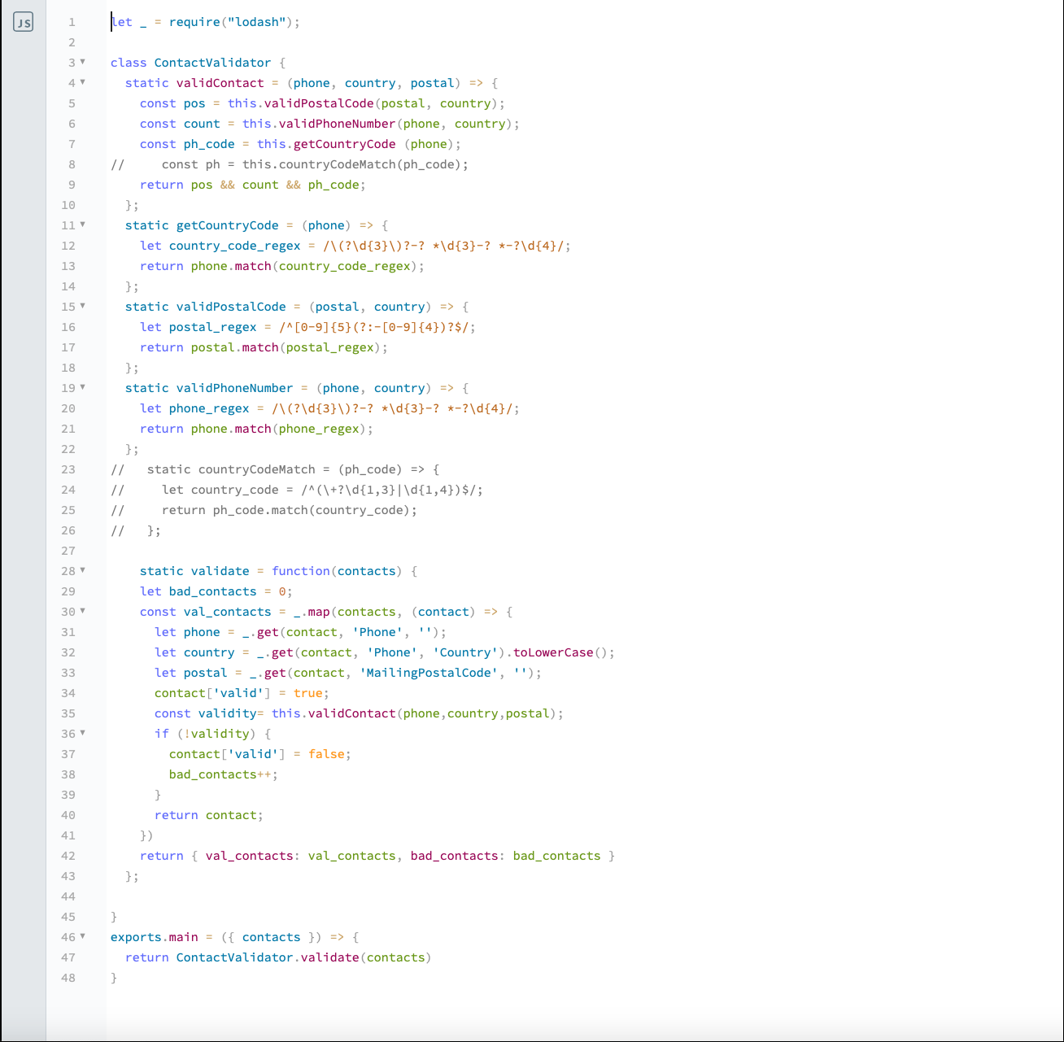Click the JS file type icon
The image size is (1064, 1042).
pos(24,23)
